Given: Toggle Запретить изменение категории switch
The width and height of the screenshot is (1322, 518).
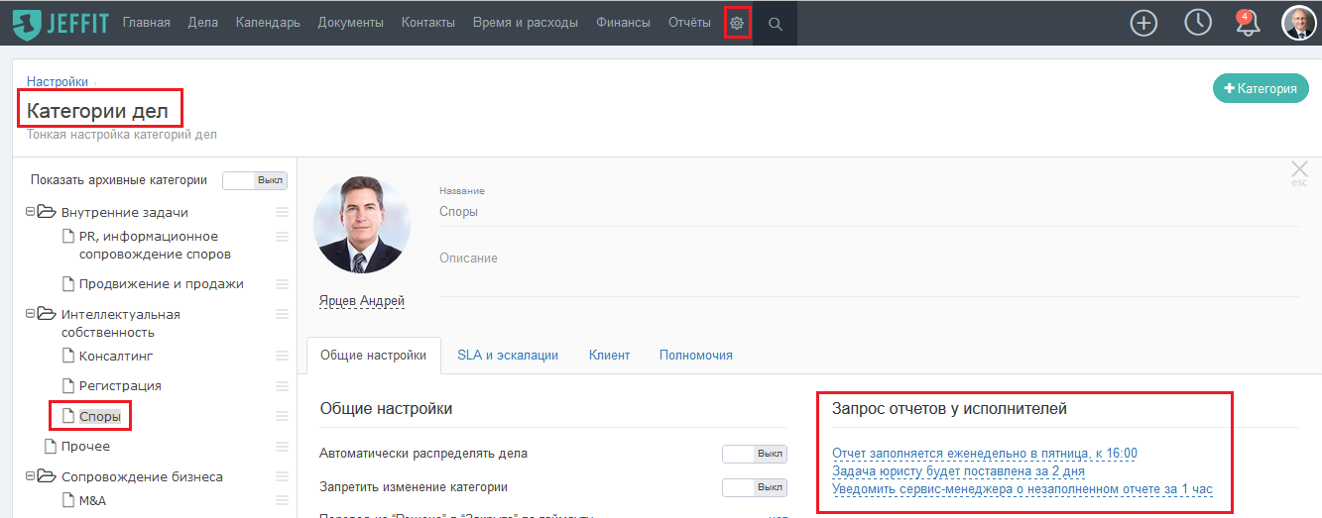Looking at the screenshot, I should pyautogui.click(x=755, y=487).
